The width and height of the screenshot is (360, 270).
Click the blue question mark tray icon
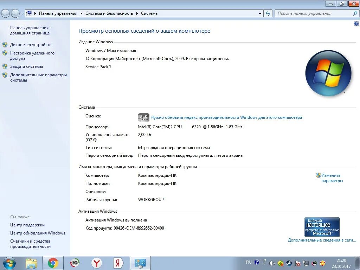pyautogui.click(x=257, y=262)
